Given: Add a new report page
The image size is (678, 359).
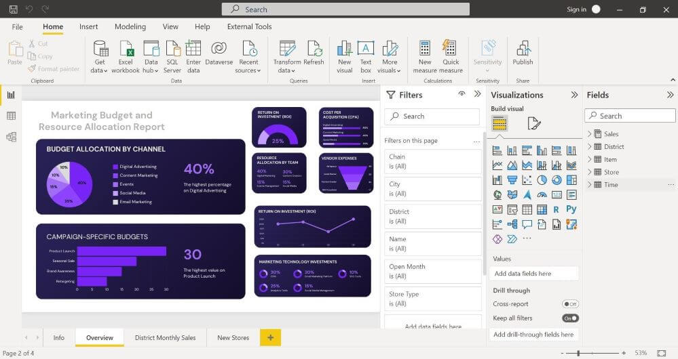Looking at the screenshot, I should pyautogui.click(x=270, y=337).
